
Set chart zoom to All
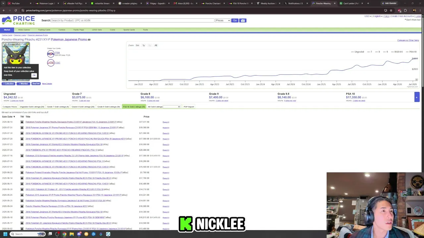(156, 45)
